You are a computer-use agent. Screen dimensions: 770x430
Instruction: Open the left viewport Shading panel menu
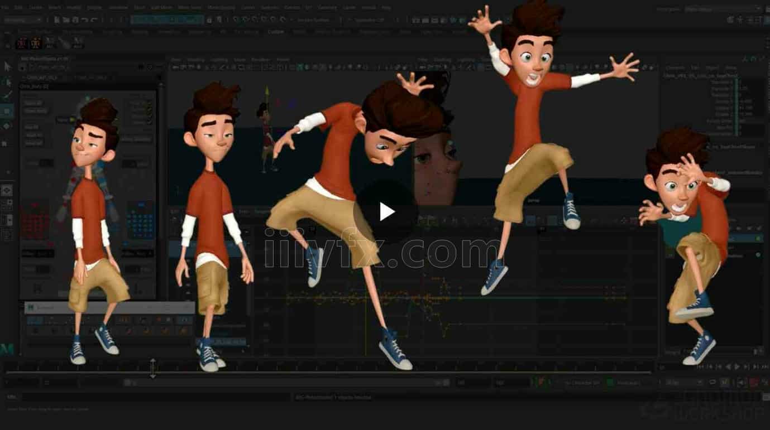tap(195, 60)
